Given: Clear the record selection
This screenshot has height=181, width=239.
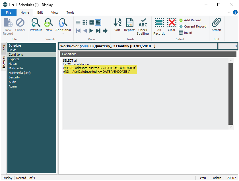Looking at the screenshot, I should click(172, 25).
